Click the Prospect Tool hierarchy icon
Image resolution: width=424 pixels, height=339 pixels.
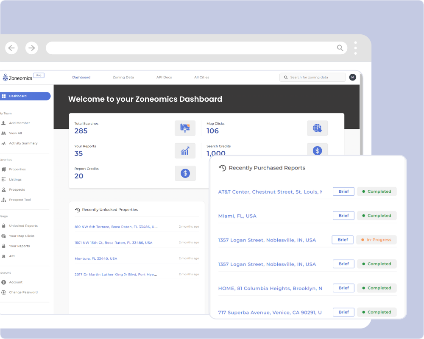pos(3,200)
